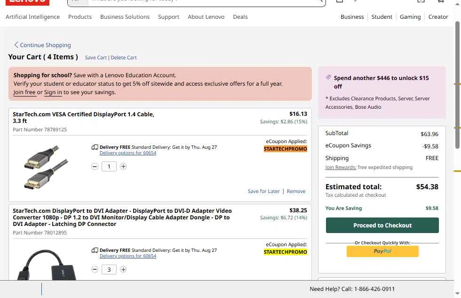Click the page vertical scrollbar thumb
Screen dimensions: 461x298
[457, 85]
